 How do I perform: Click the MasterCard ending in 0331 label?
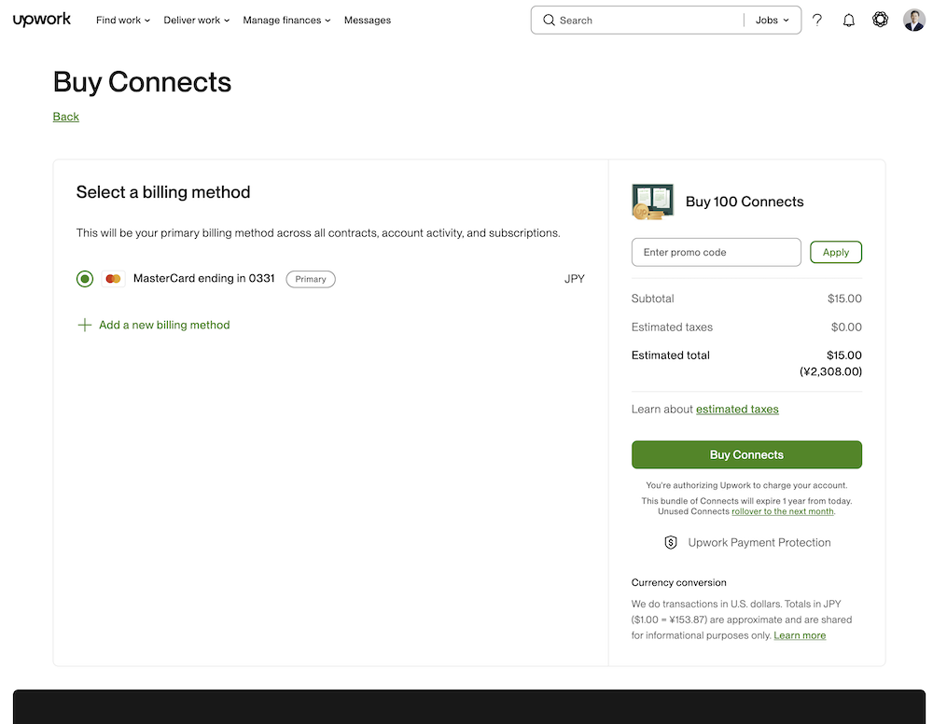pos(204,278)
